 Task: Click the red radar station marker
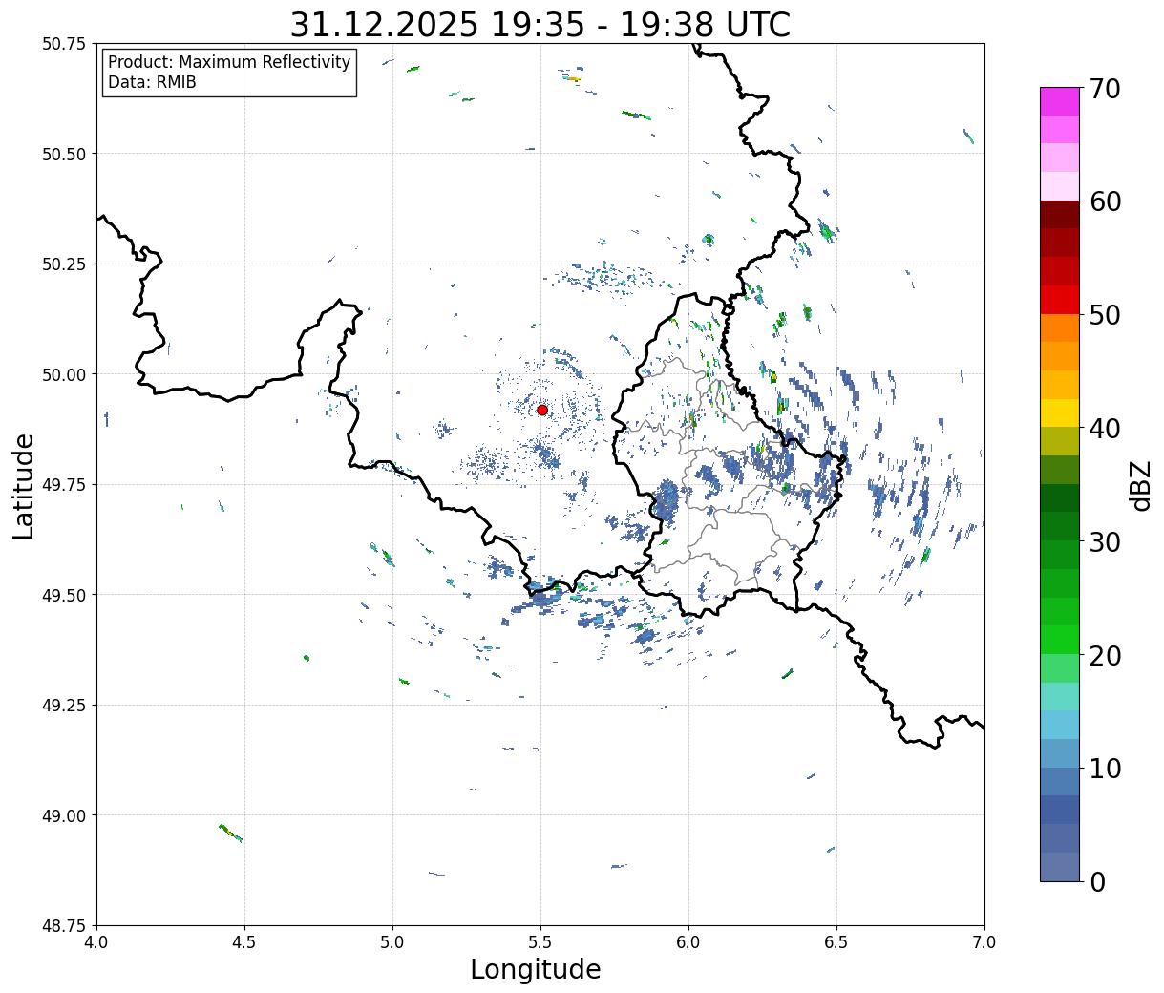(542, 410)
